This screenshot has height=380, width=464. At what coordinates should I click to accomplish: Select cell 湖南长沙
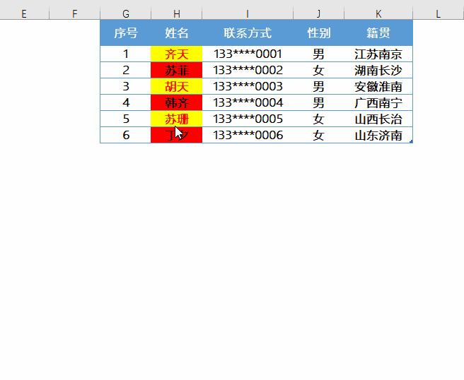click(378, 70)
